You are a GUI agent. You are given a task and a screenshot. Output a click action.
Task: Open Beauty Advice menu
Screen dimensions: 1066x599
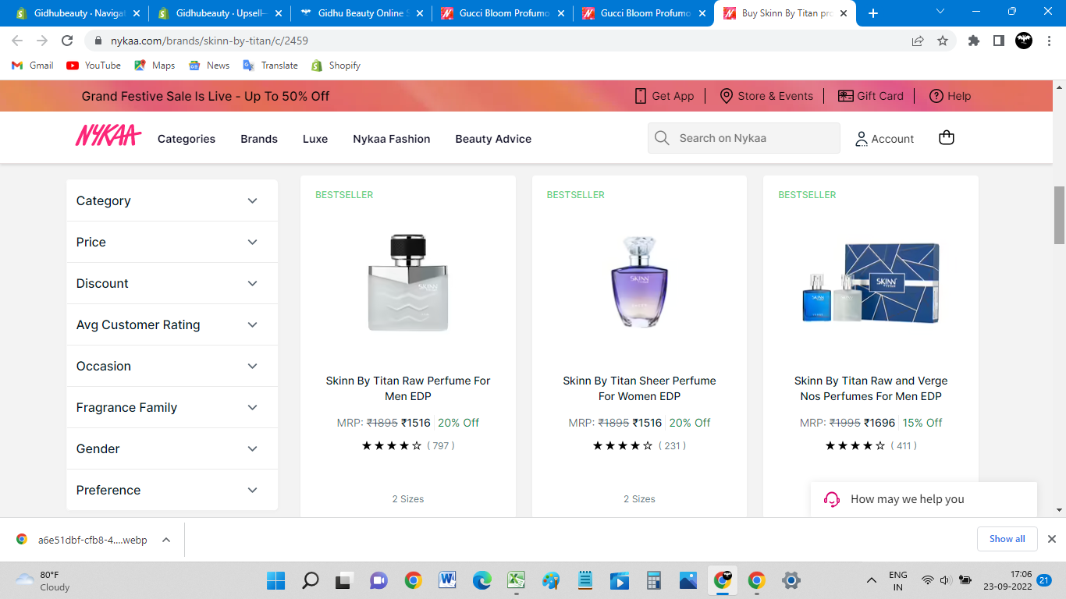point(493,139)
